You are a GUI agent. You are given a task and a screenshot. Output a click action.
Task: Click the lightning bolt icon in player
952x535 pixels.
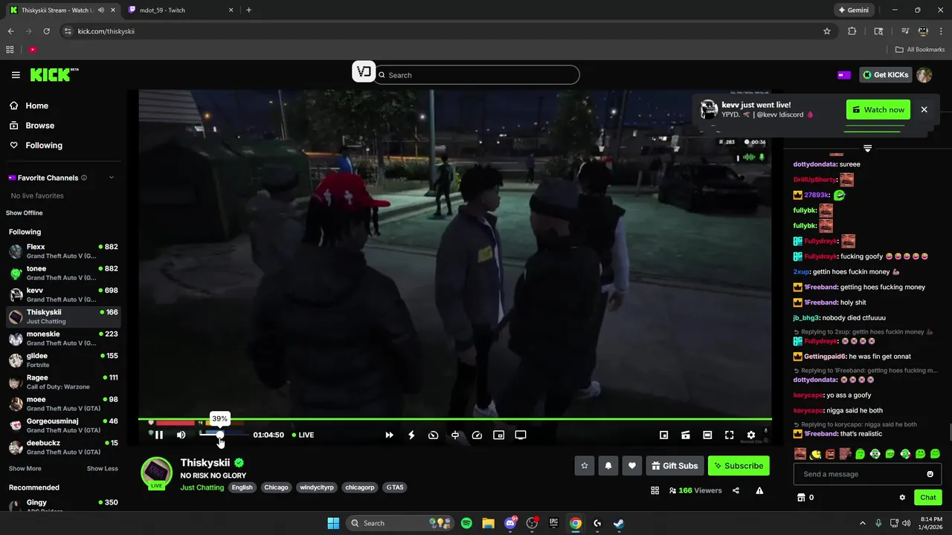tap(411, 435)
